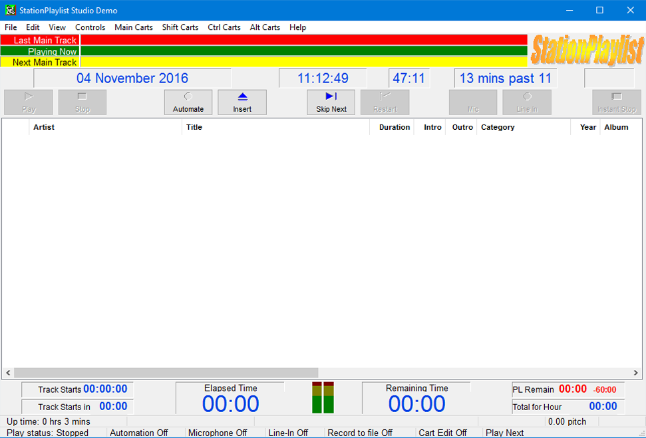
Task: Click 'Line-In Off' in status bar
Action: (288, 433)
